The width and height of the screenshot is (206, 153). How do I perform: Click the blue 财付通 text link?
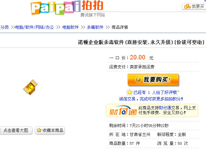tap(165, 108)
